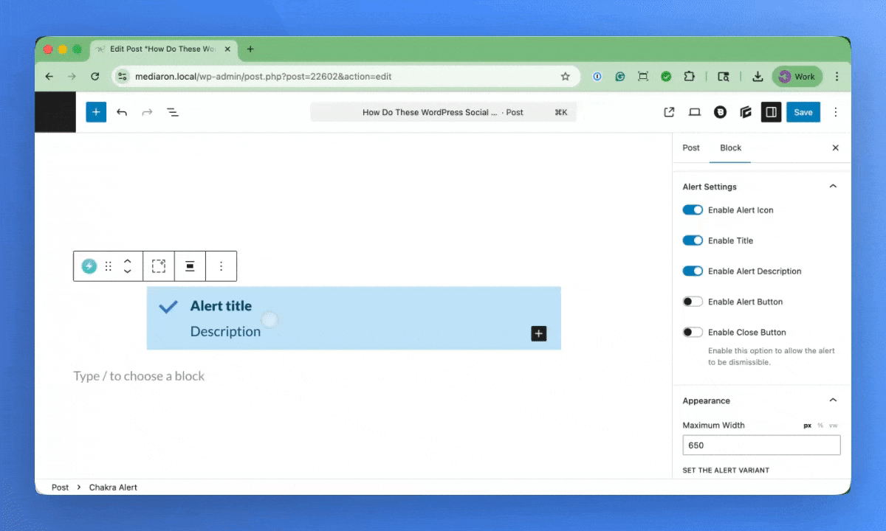Undo the last editor change
This screenshot has width=886, height=531.
pos(122,112)
